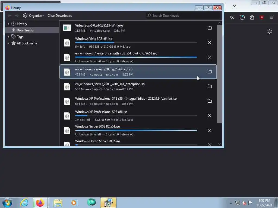This screenshot has height=208, width=278.
Task: Expand the All Bookmarks tree node
Action: [x=8, y=43]
